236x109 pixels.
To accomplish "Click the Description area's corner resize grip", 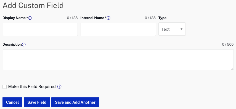I will 232,68.
